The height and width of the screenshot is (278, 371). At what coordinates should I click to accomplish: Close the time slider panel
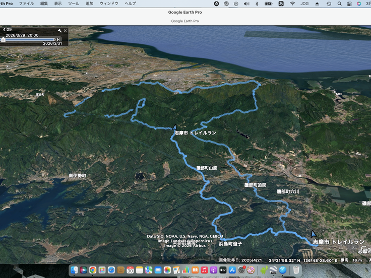(x=65, y=30)
